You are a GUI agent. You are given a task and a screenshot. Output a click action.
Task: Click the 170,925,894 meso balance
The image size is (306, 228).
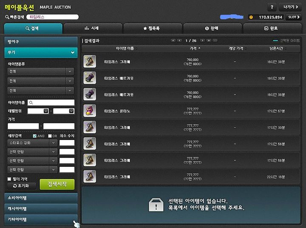point(270,17)
